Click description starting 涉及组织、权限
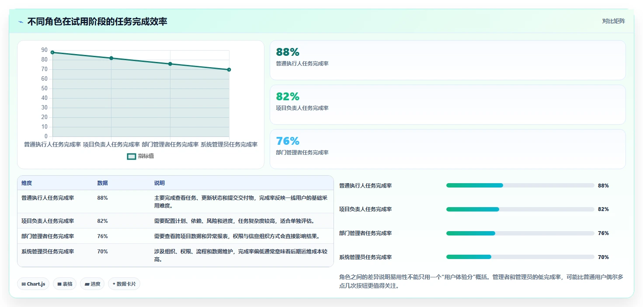 tap(241, 256)
